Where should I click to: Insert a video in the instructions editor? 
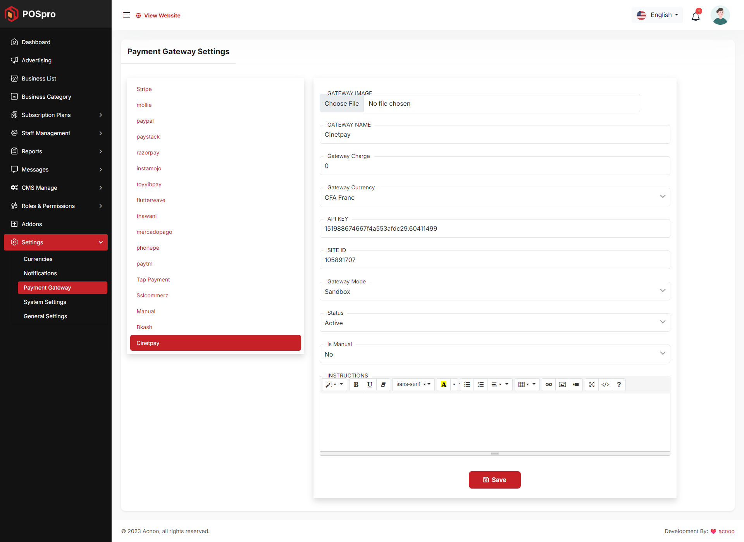[x=576, y=384]
